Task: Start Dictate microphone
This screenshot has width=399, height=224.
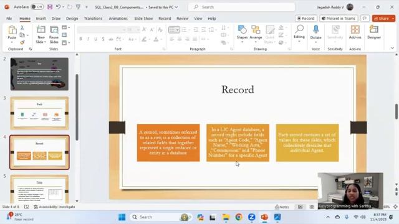Action: 316,32
